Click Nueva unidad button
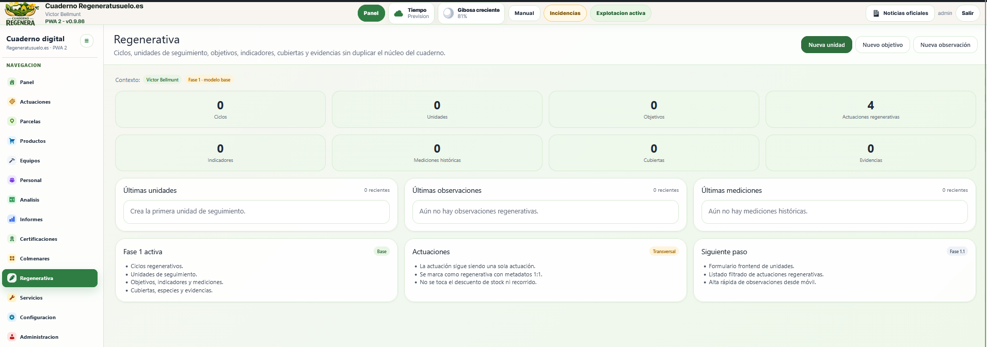This screenshot has height=347, width=987. tap(826, 45)
